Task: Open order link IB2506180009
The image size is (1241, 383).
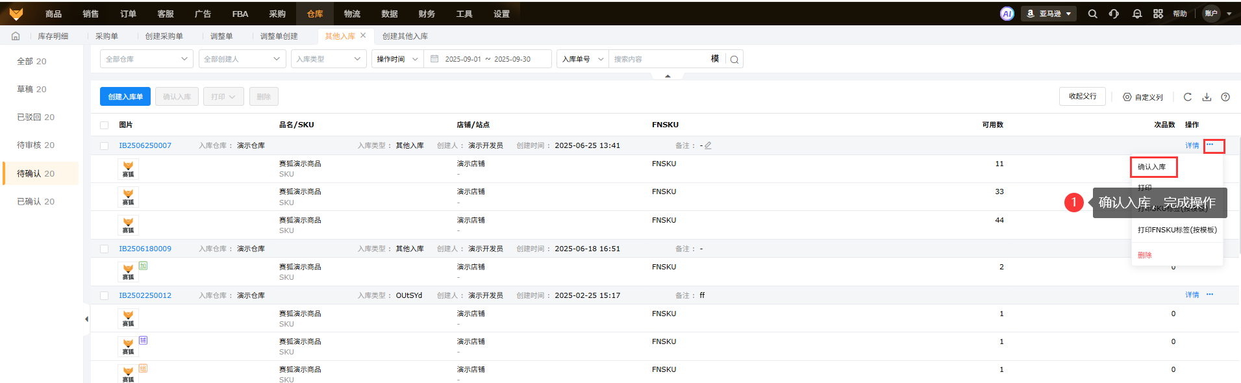Action: pyautogui.click(x=145, y=249)
